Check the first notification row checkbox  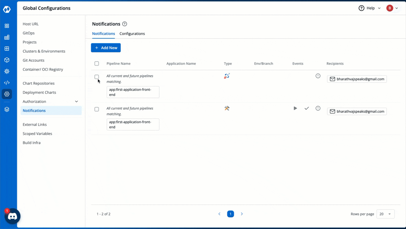[96, 77]
